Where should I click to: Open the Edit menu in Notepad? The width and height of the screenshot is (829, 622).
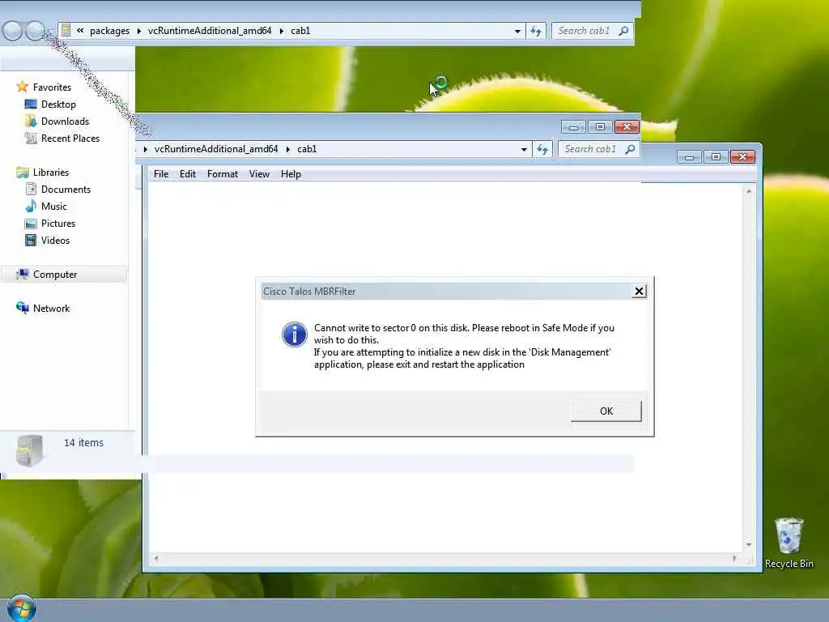188,174
